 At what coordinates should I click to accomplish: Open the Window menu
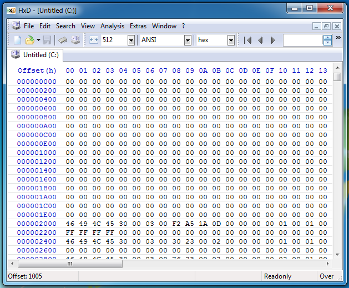tap(164, 26)
